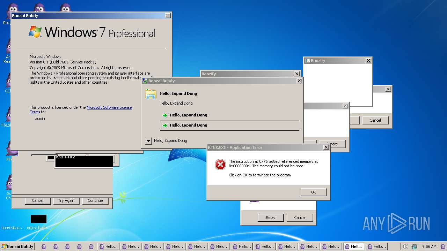This screenshot has height=251, width=447.
Task: Click Cancel beside Try Again
Action: click(38, 201)
